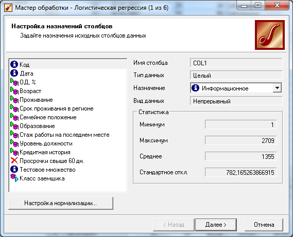Click the info icon beside Дата
293x237 pixels.
14,73
